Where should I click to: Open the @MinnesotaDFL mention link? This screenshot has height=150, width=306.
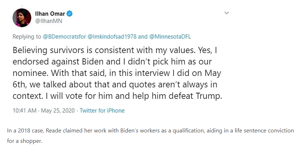click(172, 37)
